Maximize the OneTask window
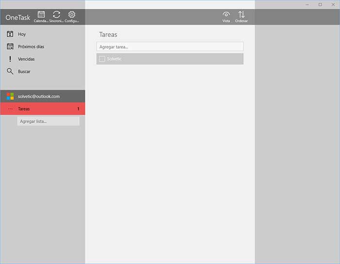The height and width of the screenshot is (264, 340). pyautogui.click(x=320, y=4)
